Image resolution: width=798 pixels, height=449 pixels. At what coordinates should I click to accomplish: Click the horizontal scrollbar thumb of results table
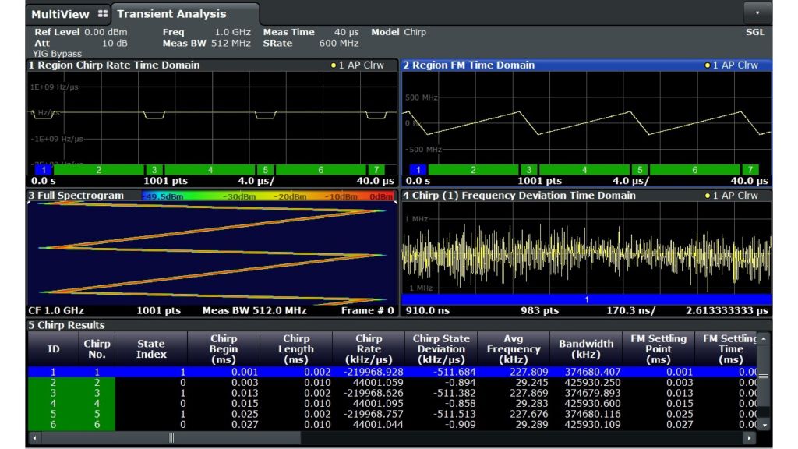171,438
